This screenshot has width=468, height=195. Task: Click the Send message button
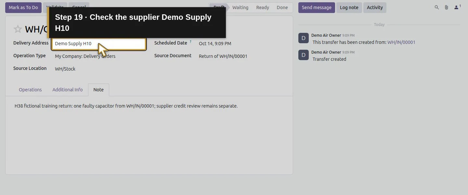[x=317, y=7]
